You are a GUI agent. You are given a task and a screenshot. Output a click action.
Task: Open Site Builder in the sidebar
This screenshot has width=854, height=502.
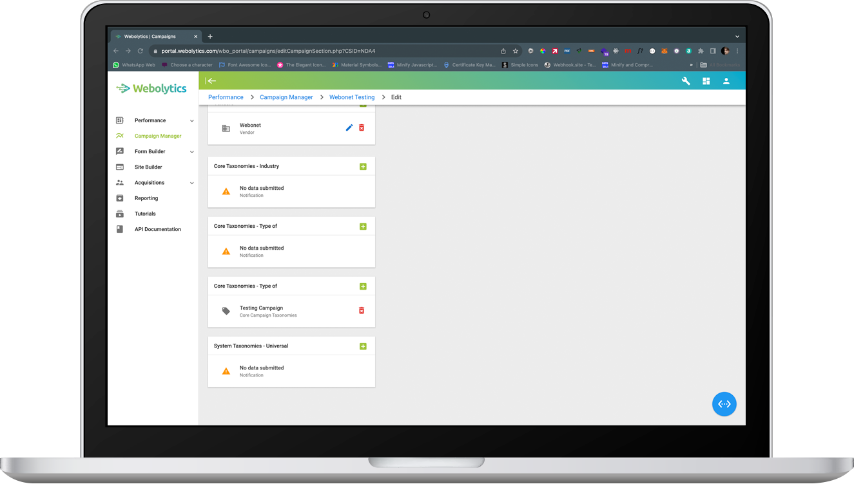[x=148, y=167]
